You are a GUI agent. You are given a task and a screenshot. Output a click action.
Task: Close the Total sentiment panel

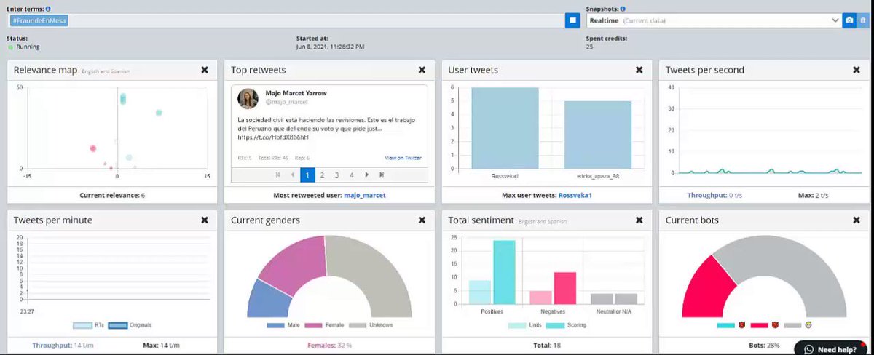639,220
